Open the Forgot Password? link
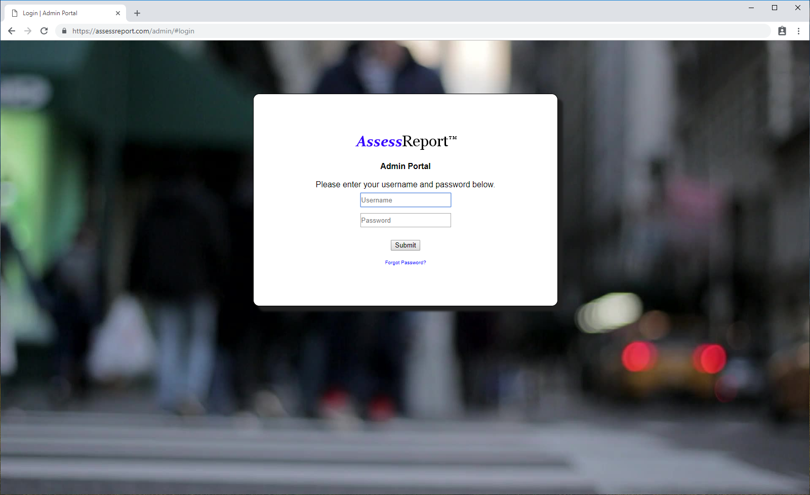 point(406,262)
